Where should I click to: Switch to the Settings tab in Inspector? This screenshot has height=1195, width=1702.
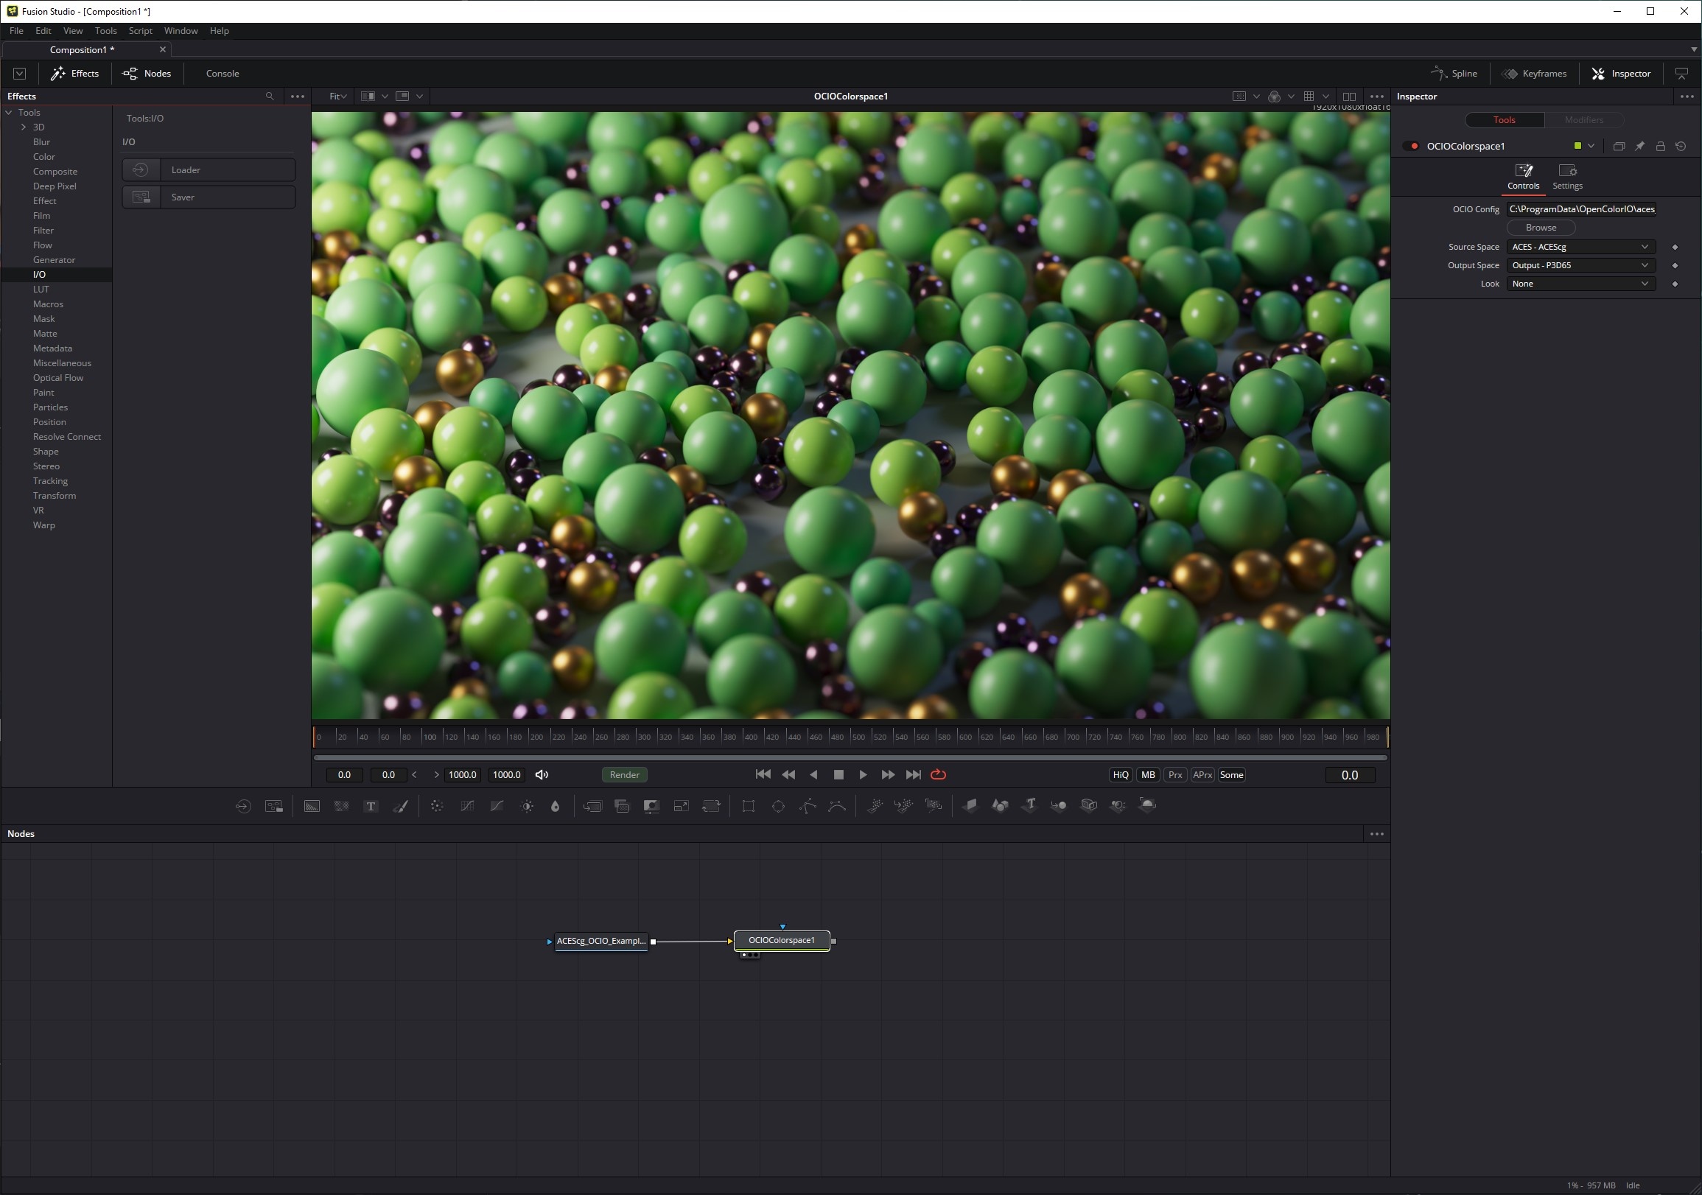tap(1567, 176)
